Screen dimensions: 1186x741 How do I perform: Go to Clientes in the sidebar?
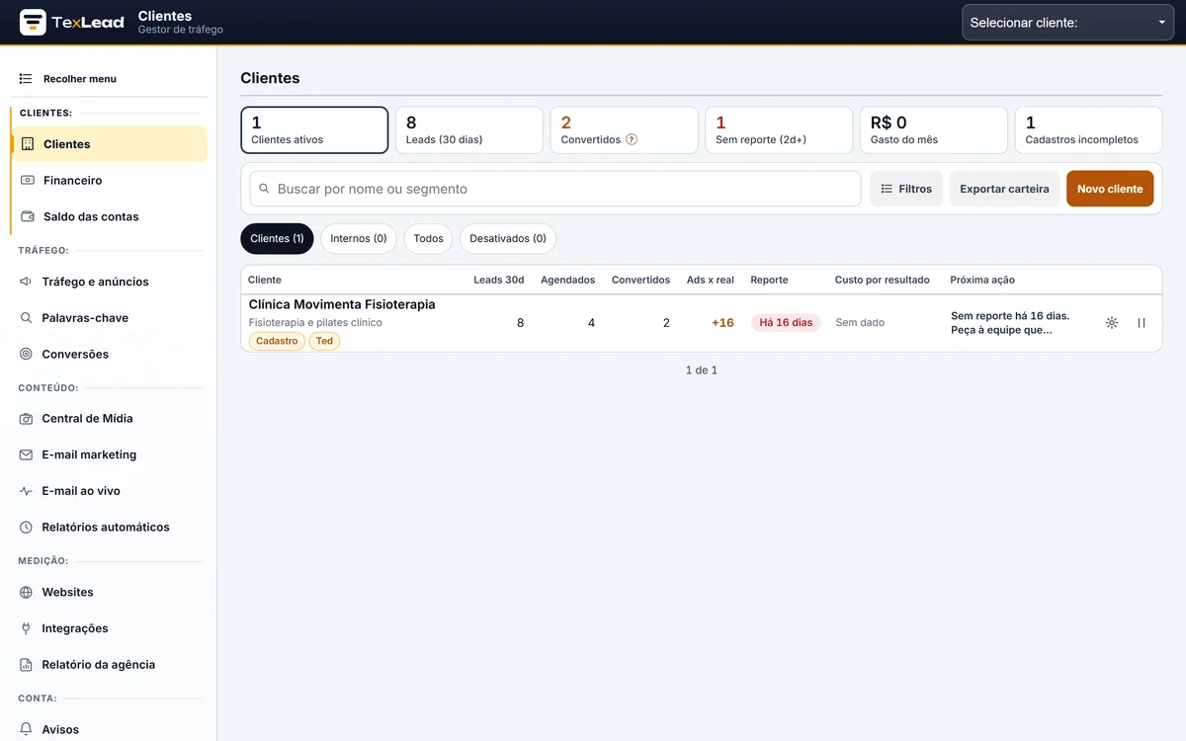click(109, 144)
